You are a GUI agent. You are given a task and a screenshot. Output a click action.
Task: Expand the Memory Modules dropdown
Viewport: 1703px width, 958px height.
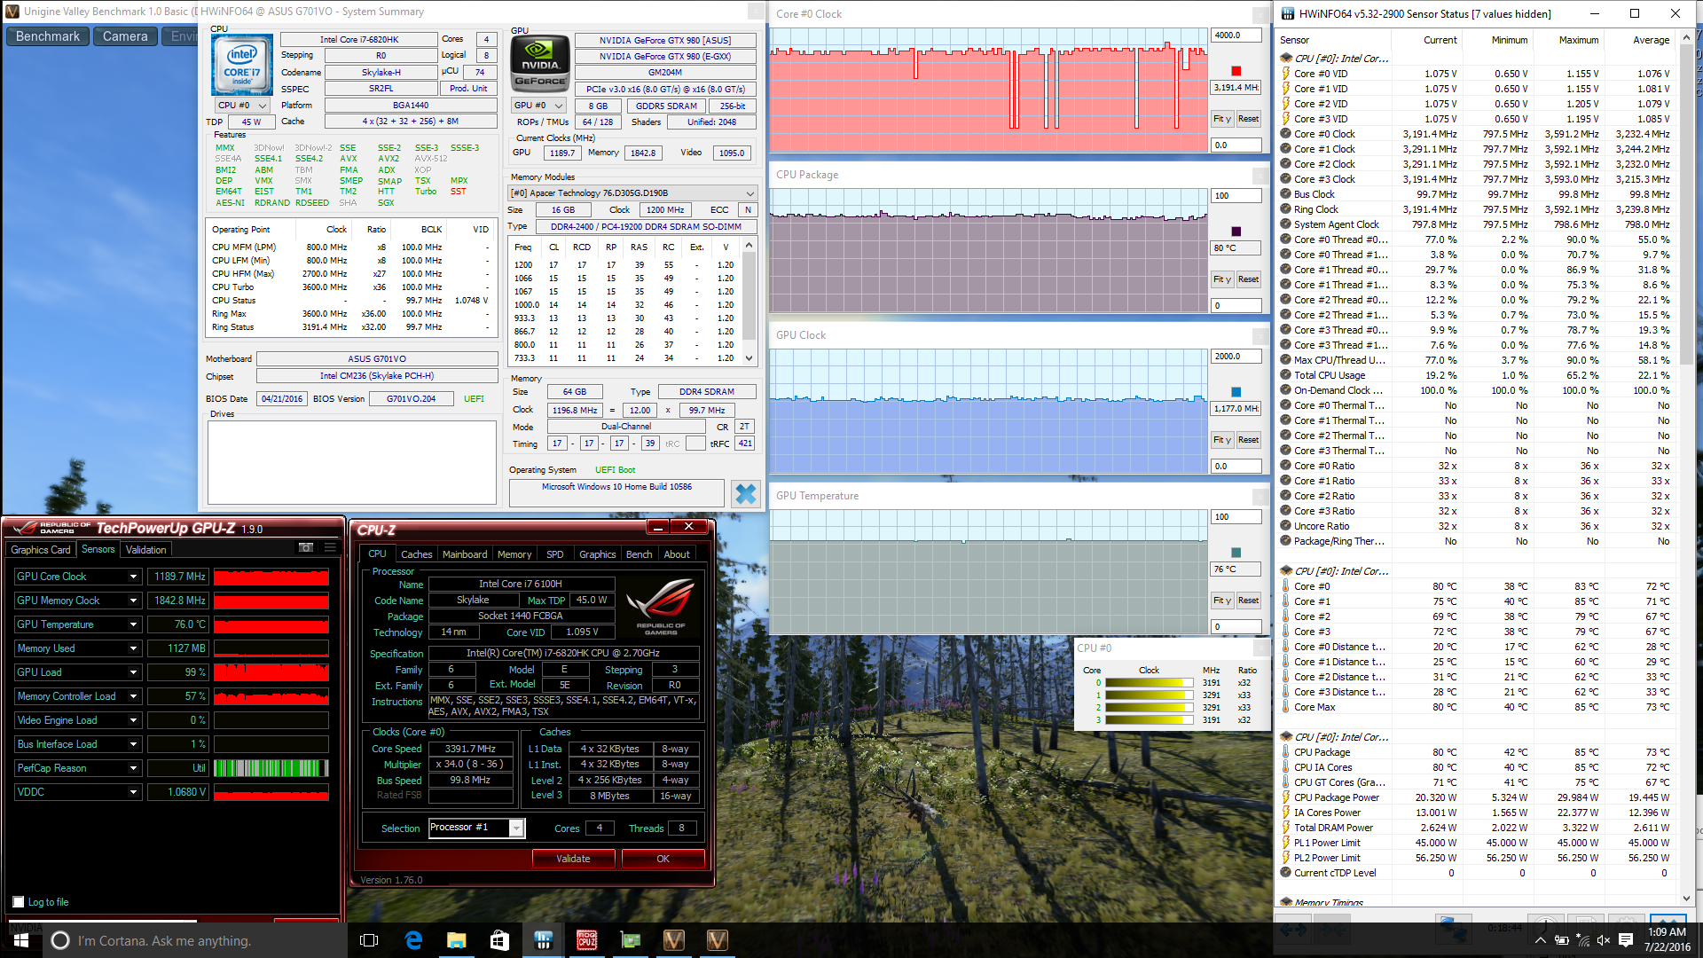tap(632, 193)
